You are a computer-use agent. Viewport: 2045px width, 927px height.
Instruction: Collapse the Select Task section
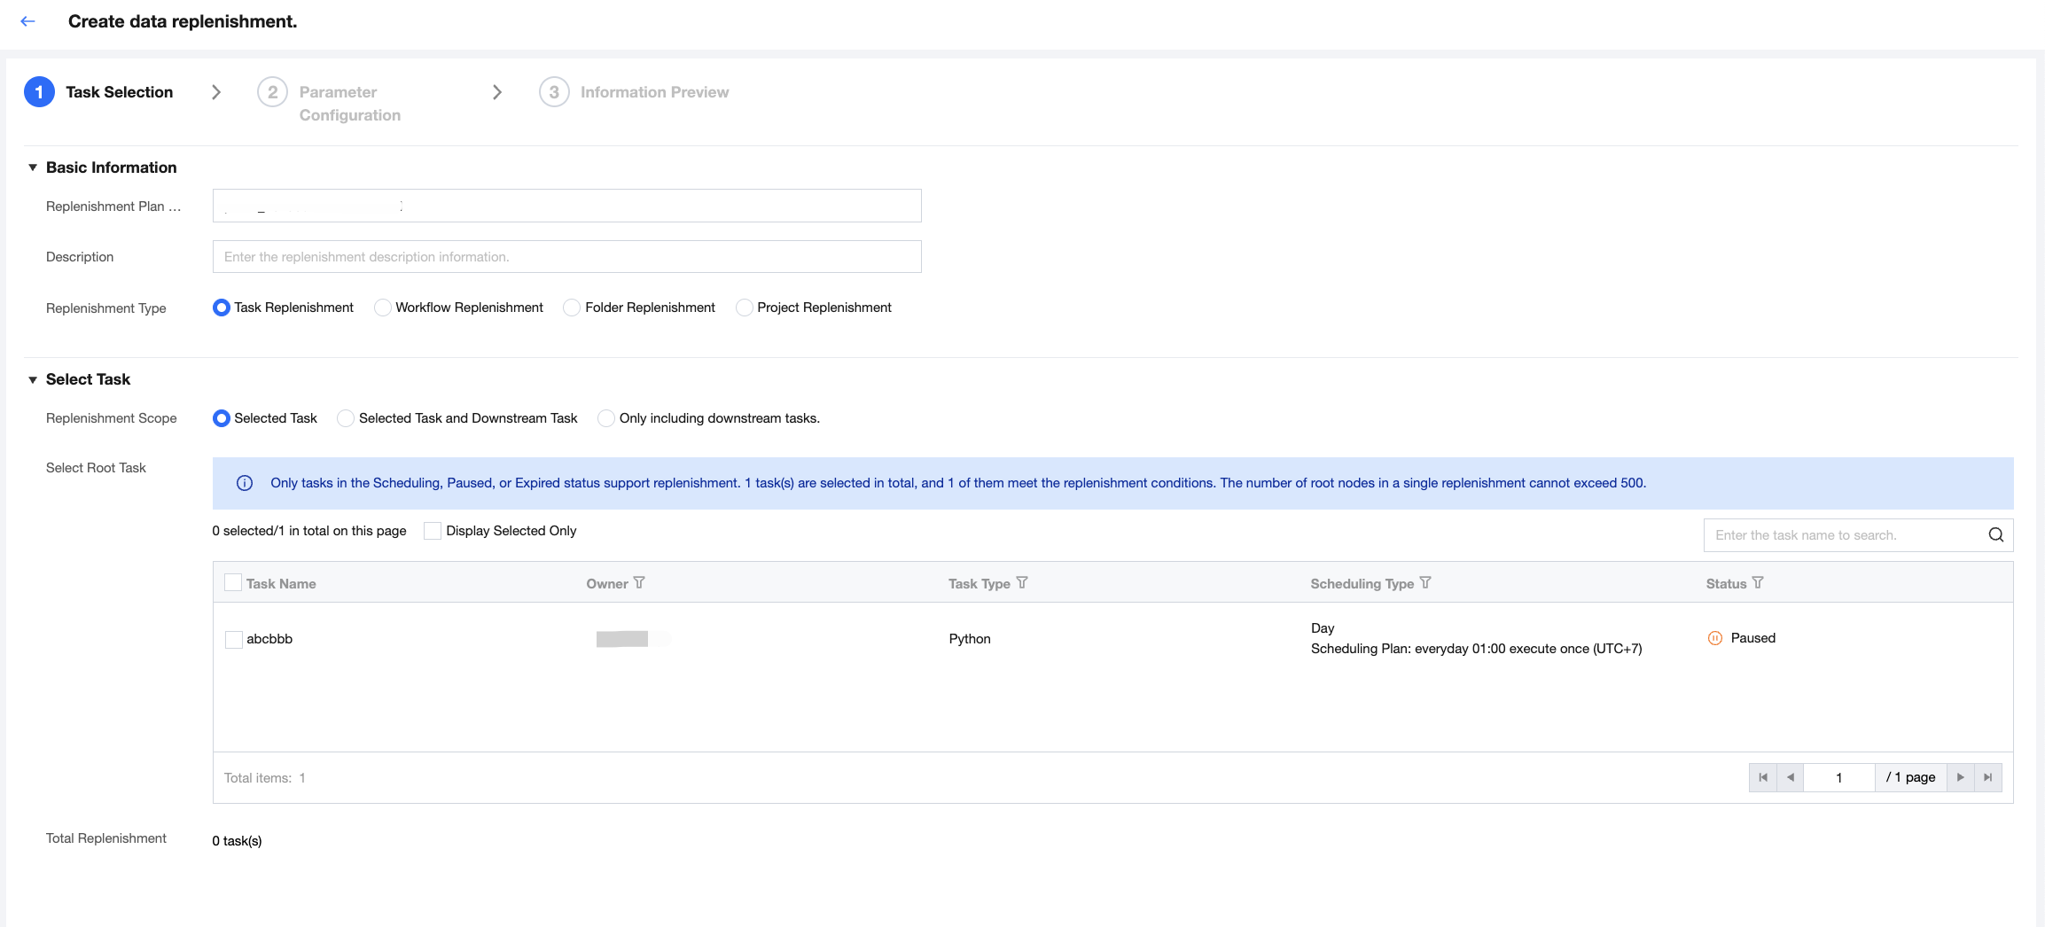point(33,379)
